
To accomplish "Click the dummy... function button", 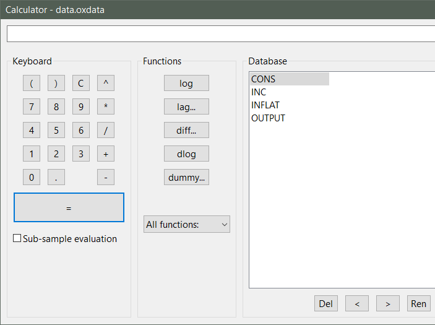I will 186,178.
